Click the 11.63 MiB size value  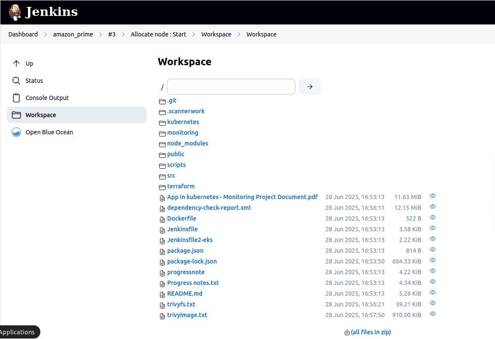[407, 197]
